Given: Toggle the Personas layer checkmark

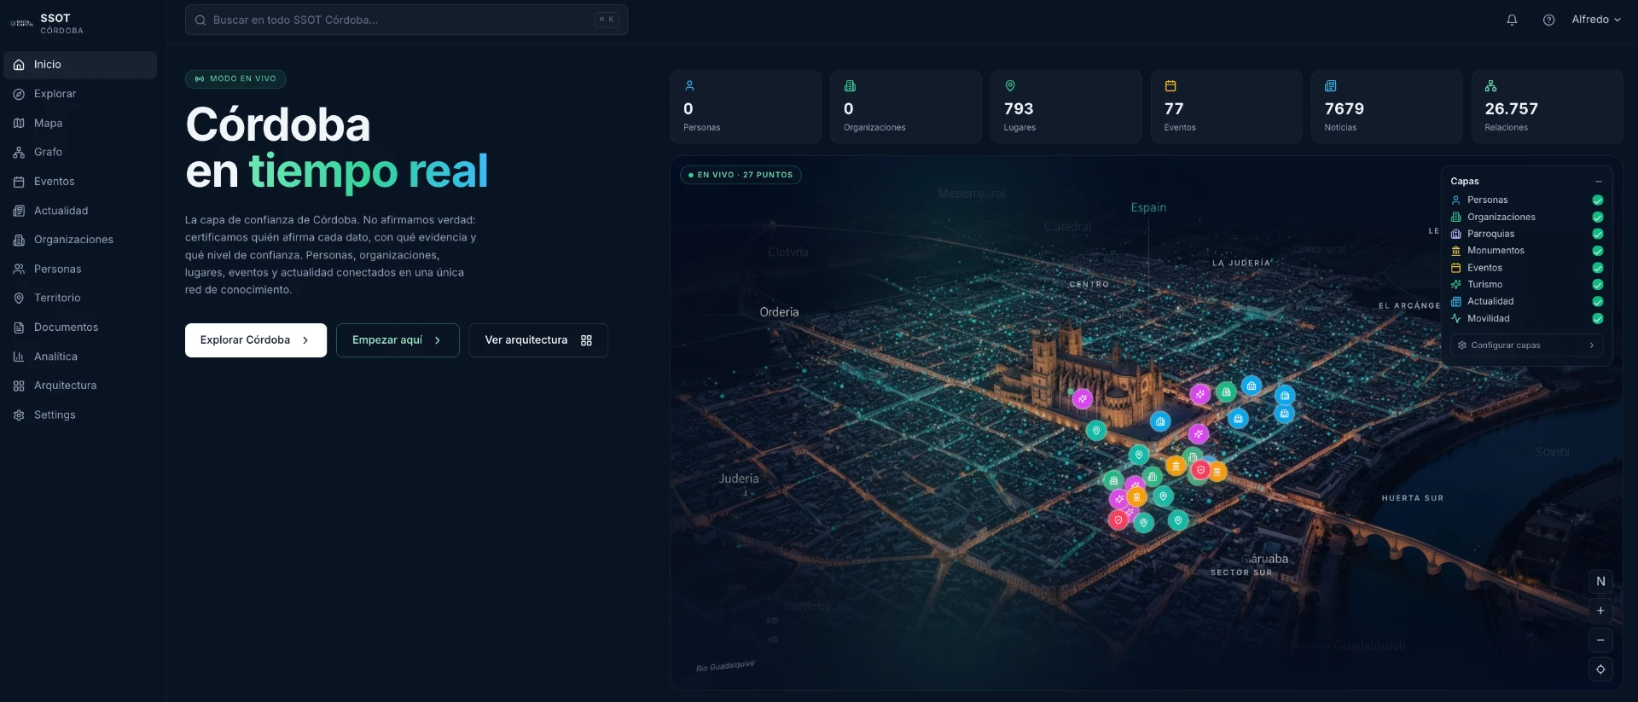Looking at the screenshot, I should 1598,200.
